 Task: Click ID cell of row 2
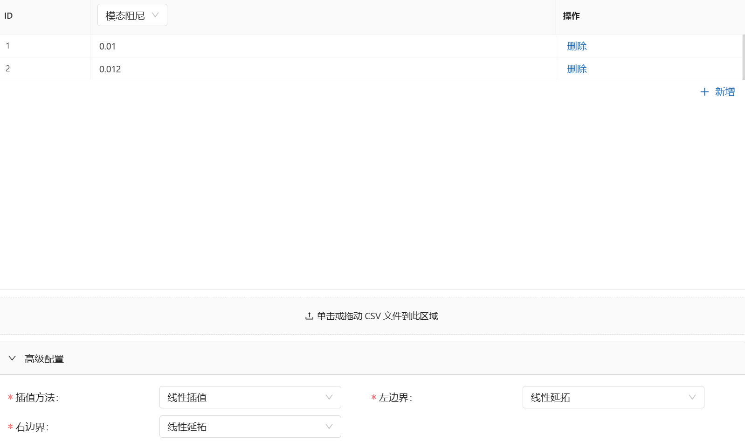tap(45, 69)
